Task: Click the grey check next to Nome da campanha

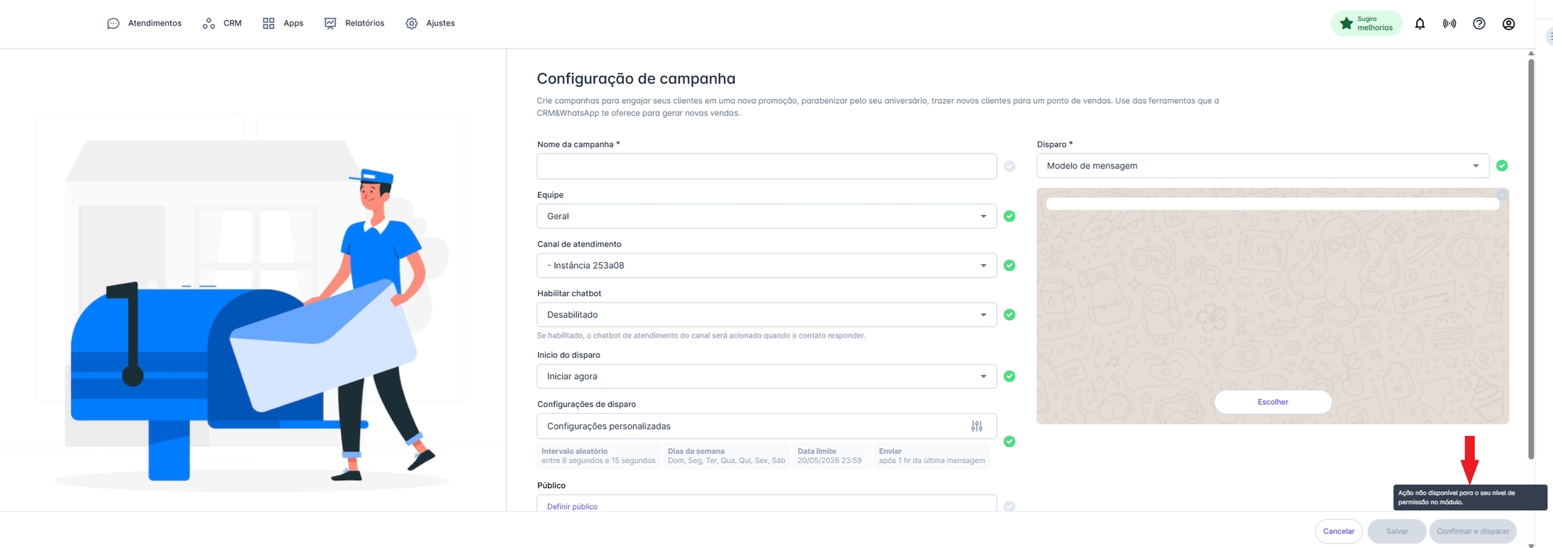Action: 1009,166
